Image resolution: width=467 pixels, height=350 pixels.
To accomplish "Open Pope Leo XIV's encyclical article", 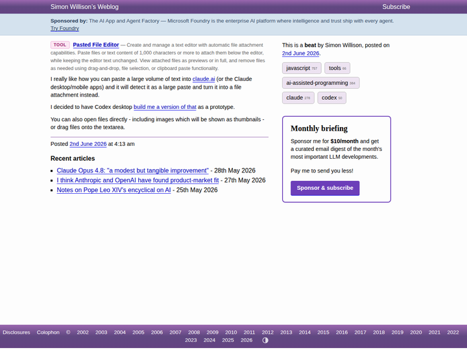I will [x=114, y=190].
